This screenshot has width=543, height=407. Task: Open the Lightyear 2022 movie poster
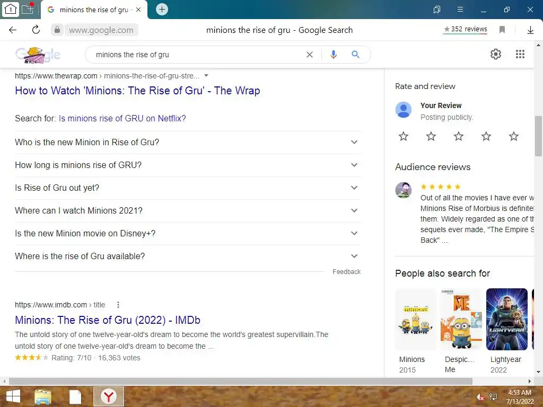[x=507, y=319]
